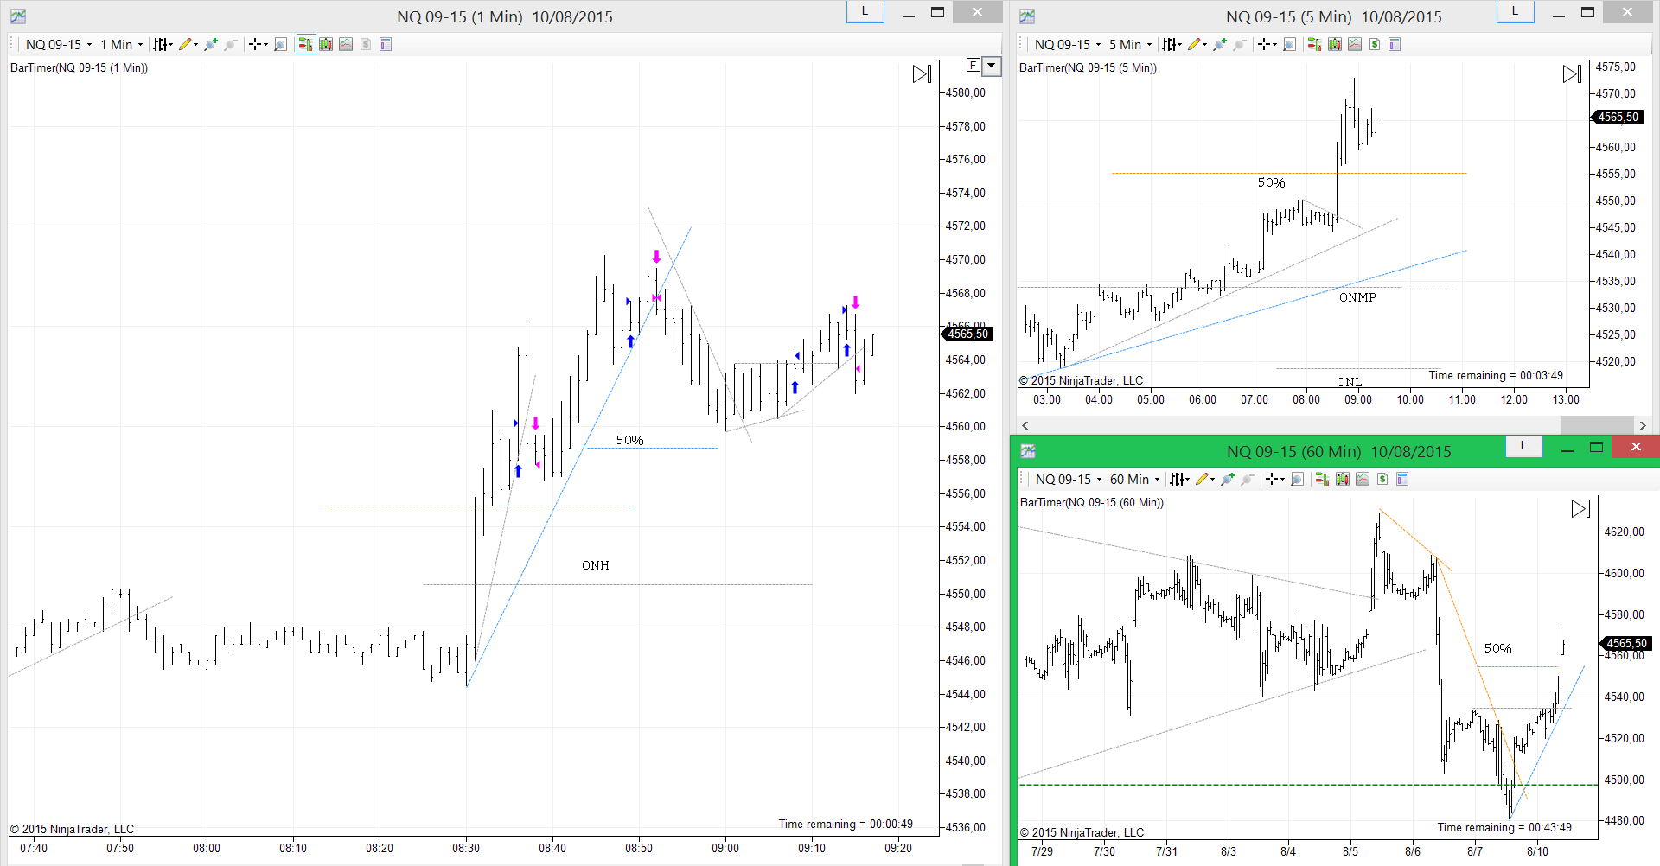Viewport: 1660px width, 866px height.
Task: Open 60 Min interval selector dropdown
Action: click(x=1135, y=479)
